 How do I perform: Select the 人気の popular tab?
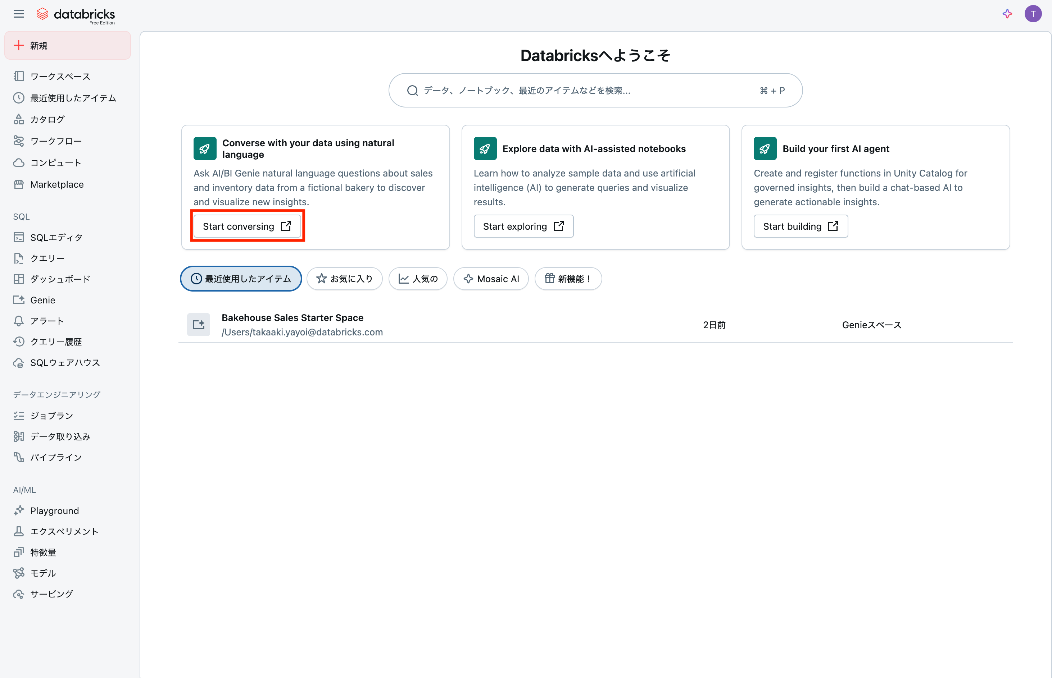(x=418, y=279)
